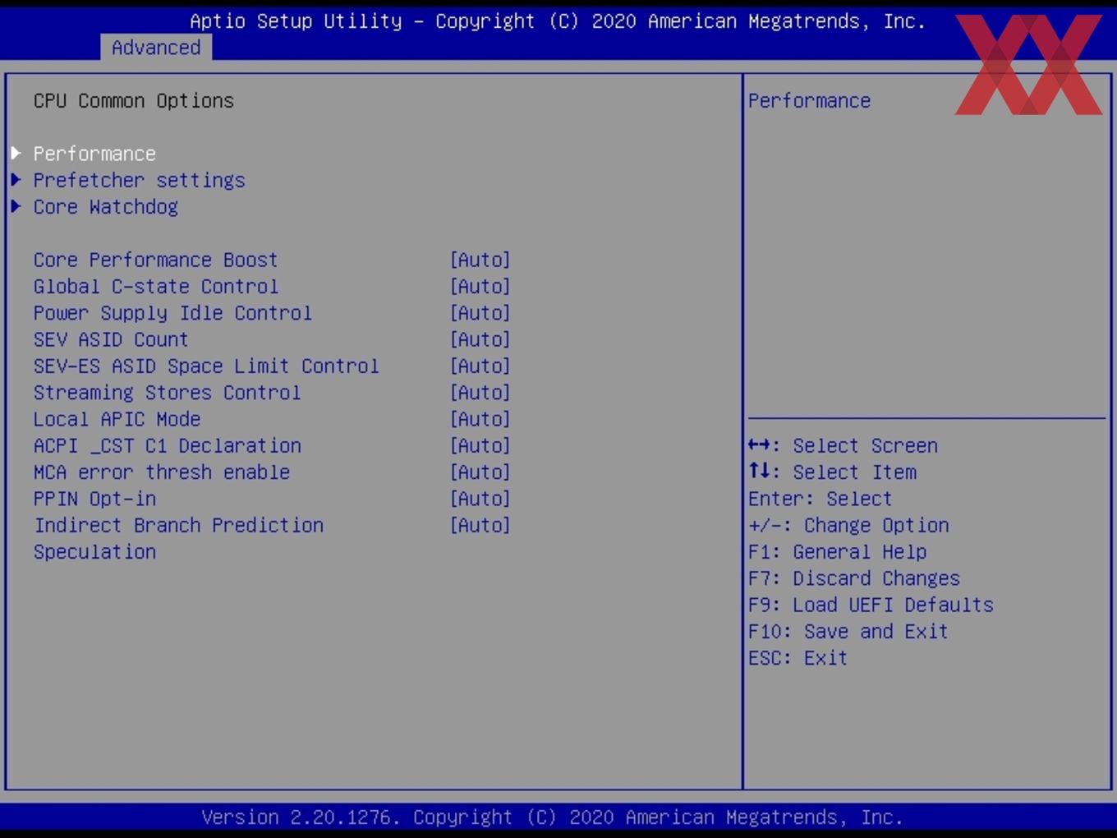The height and width of the screenshot is (838, 1117).
Task: Click the CPU Common Options heading
Action: click(134, 100)
